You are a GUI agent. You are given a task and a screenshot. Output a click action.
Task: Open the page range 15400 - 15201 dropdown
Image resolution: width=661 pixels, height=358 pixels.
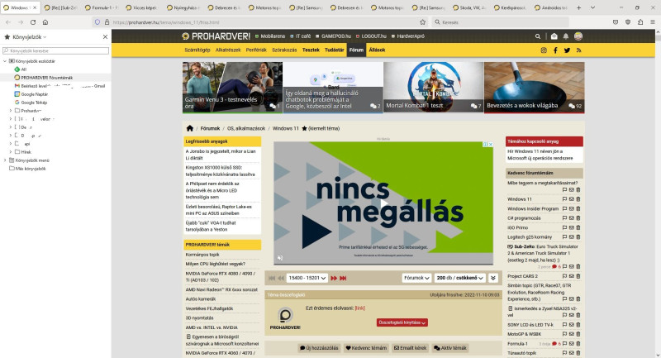click(x=307, y=278)
